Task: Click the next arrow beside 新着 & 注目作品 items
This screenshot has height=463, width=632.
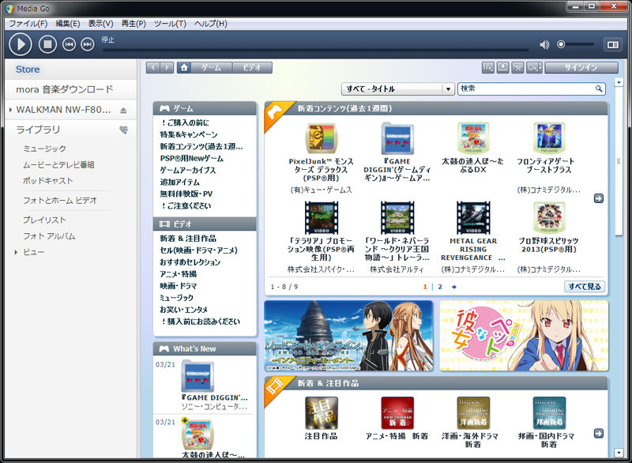Action: pos(599,433)
